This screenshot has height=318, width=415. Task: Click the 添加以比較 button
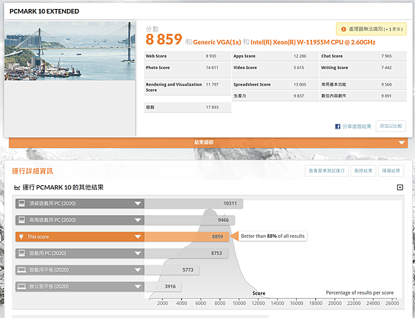(391, 126)
